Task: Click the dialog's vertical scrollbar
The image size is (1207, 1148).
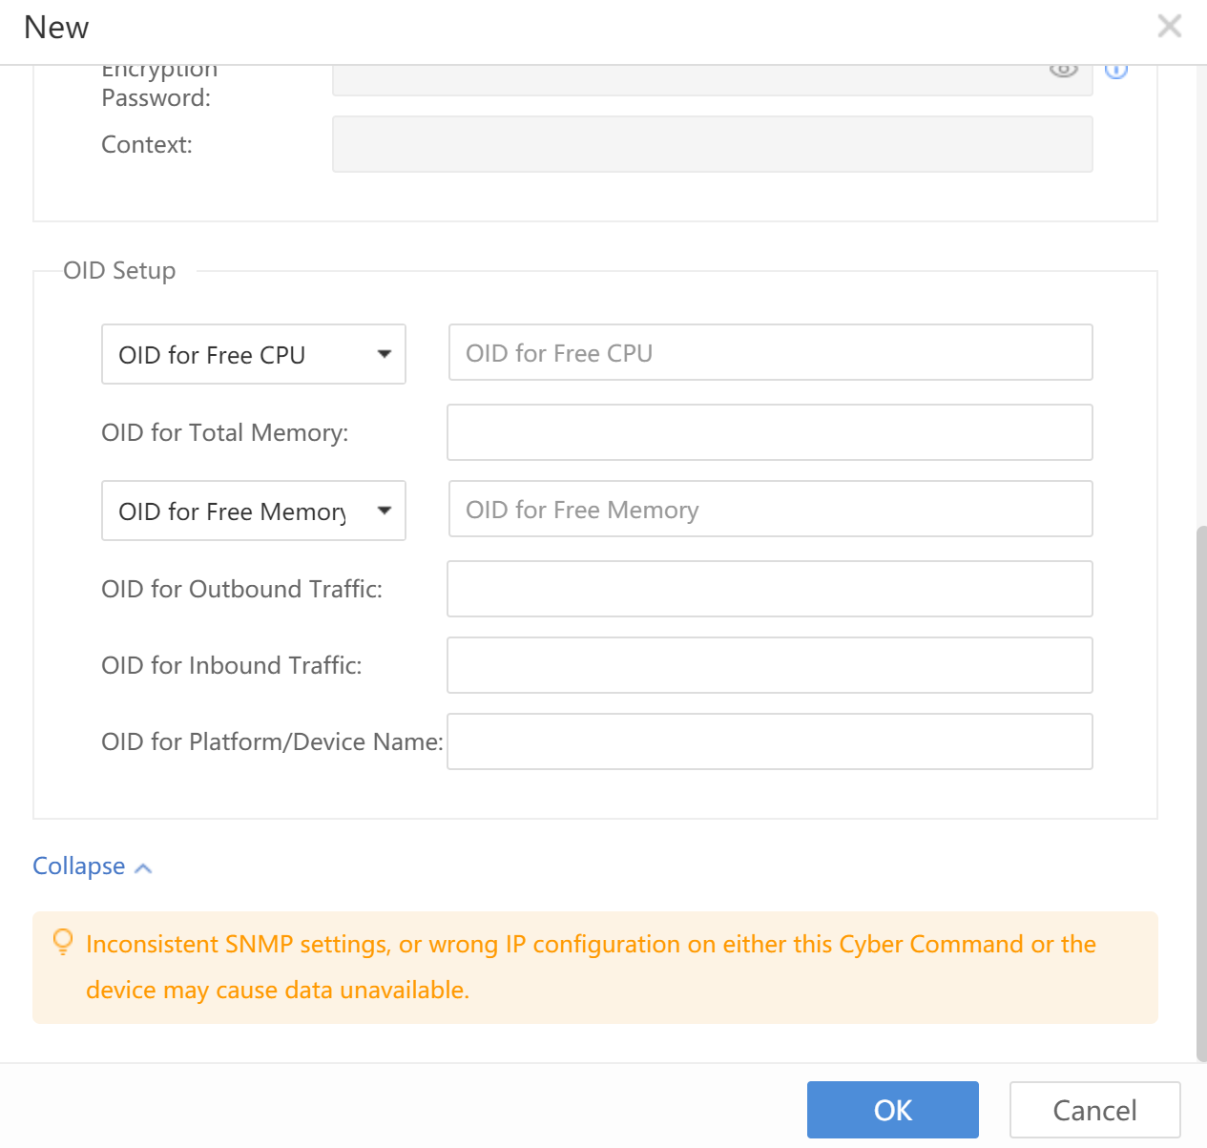Action: [1201, 792]
